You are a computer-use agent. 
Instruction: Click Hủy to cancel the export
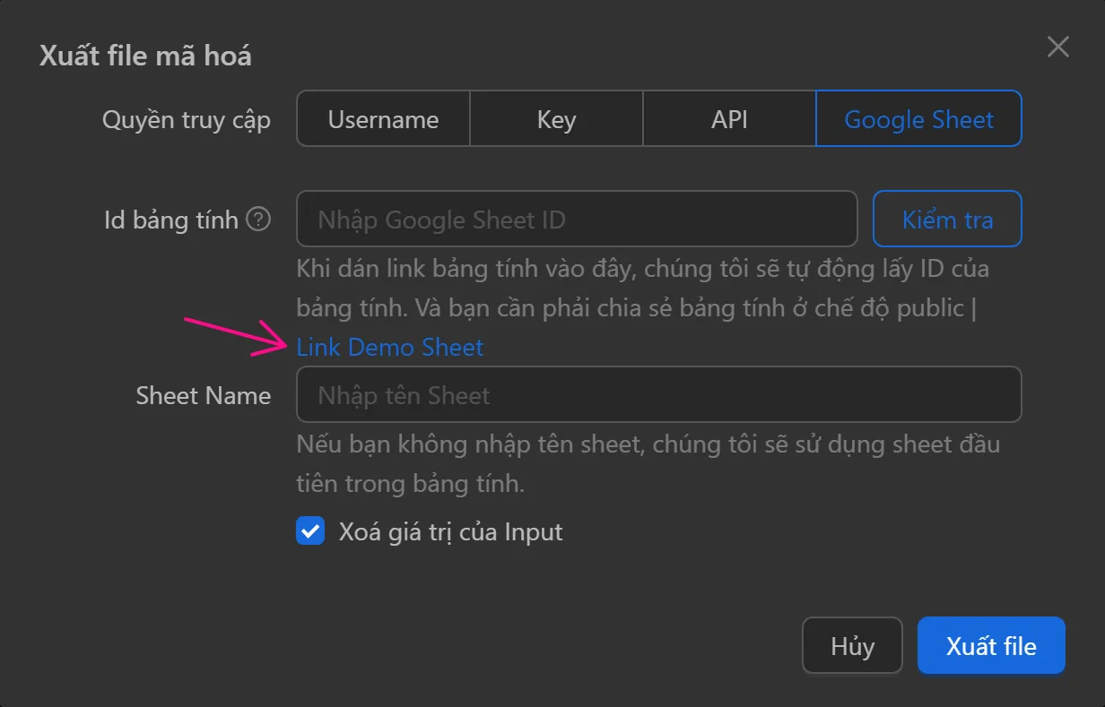(x=851, y=645)
